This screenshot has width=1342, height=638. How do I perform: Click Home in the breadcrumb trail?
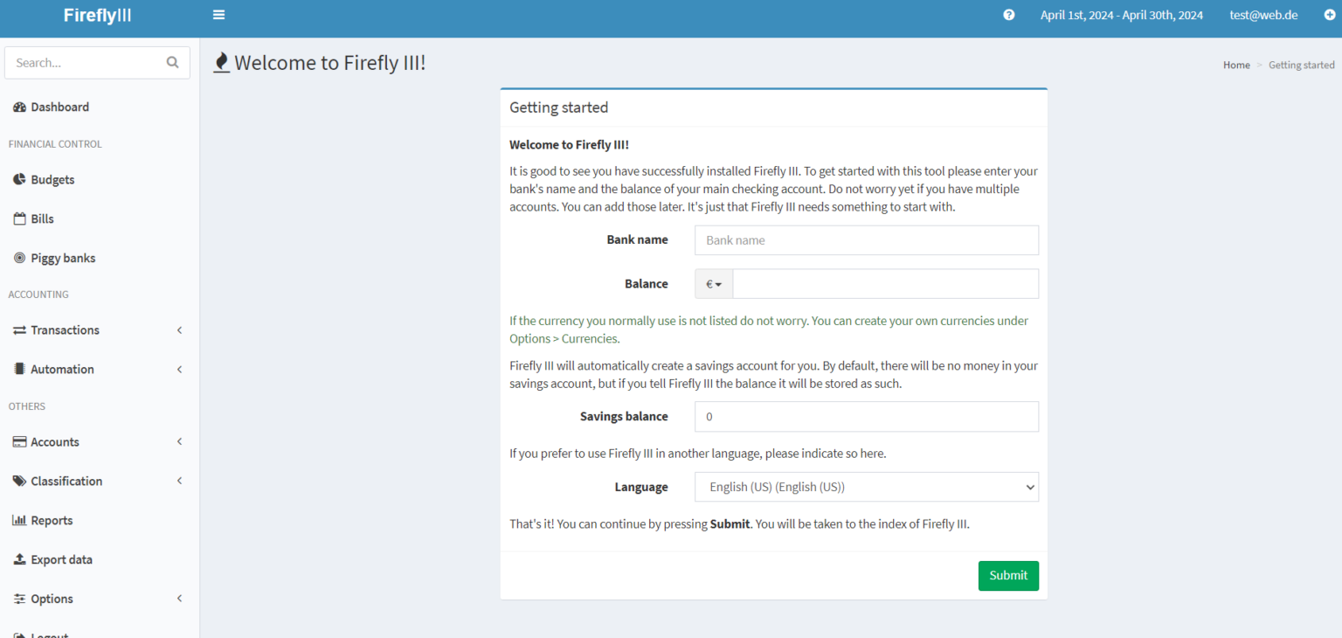coord(1235,65)
